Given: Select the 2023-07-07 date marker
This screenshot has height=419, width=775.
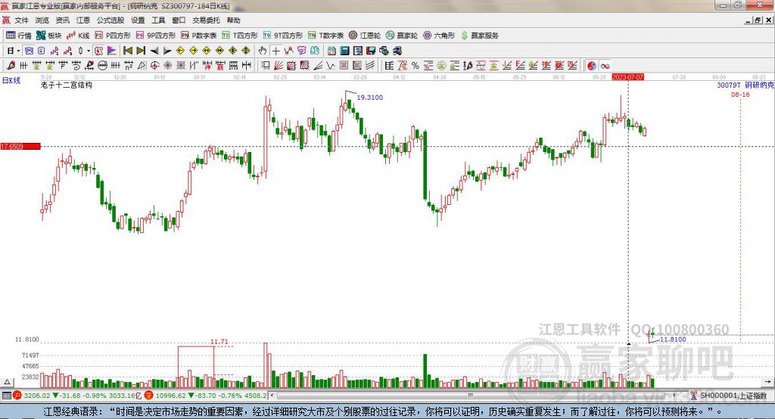Looking at the screenshot, I should click(x=627, y=77).
